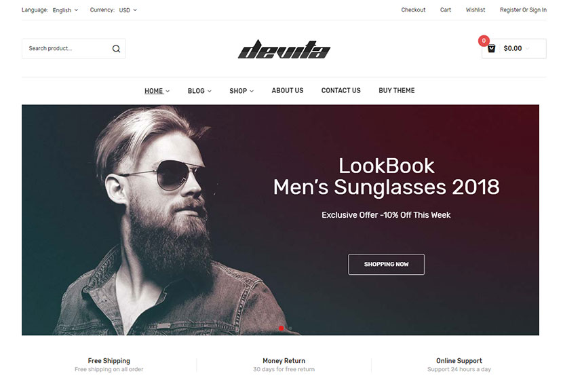
Task: Click Buy Theme in navigation
Action: click(396, 90)
